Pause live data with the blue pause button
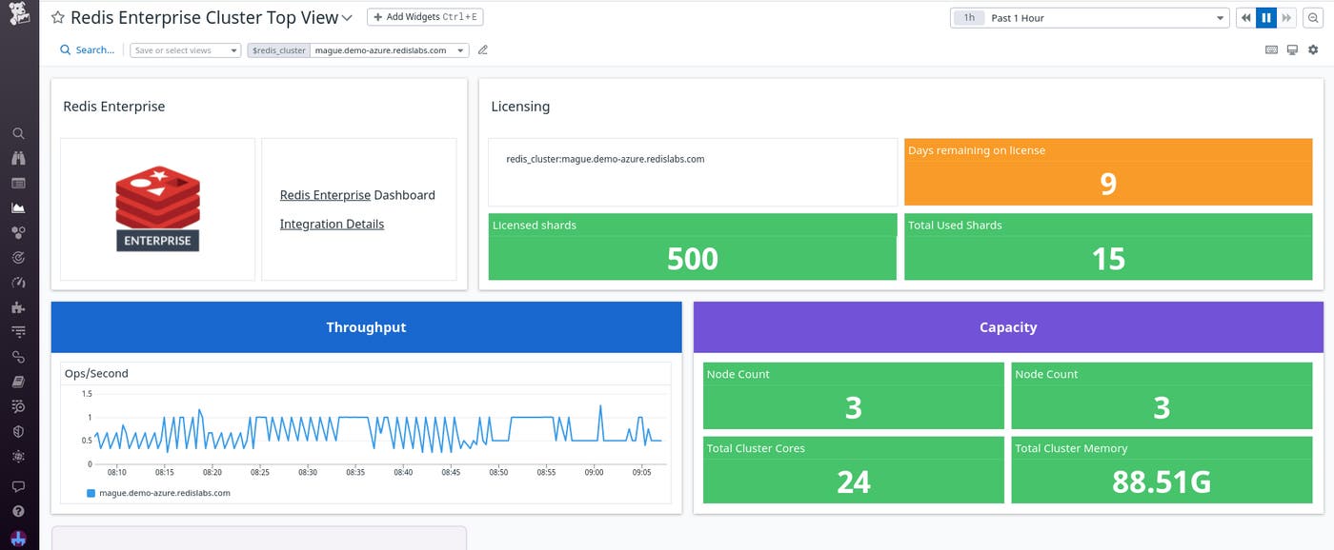Image resolution: width=1334 pixels, height=550 pixels. [1266, 17]
